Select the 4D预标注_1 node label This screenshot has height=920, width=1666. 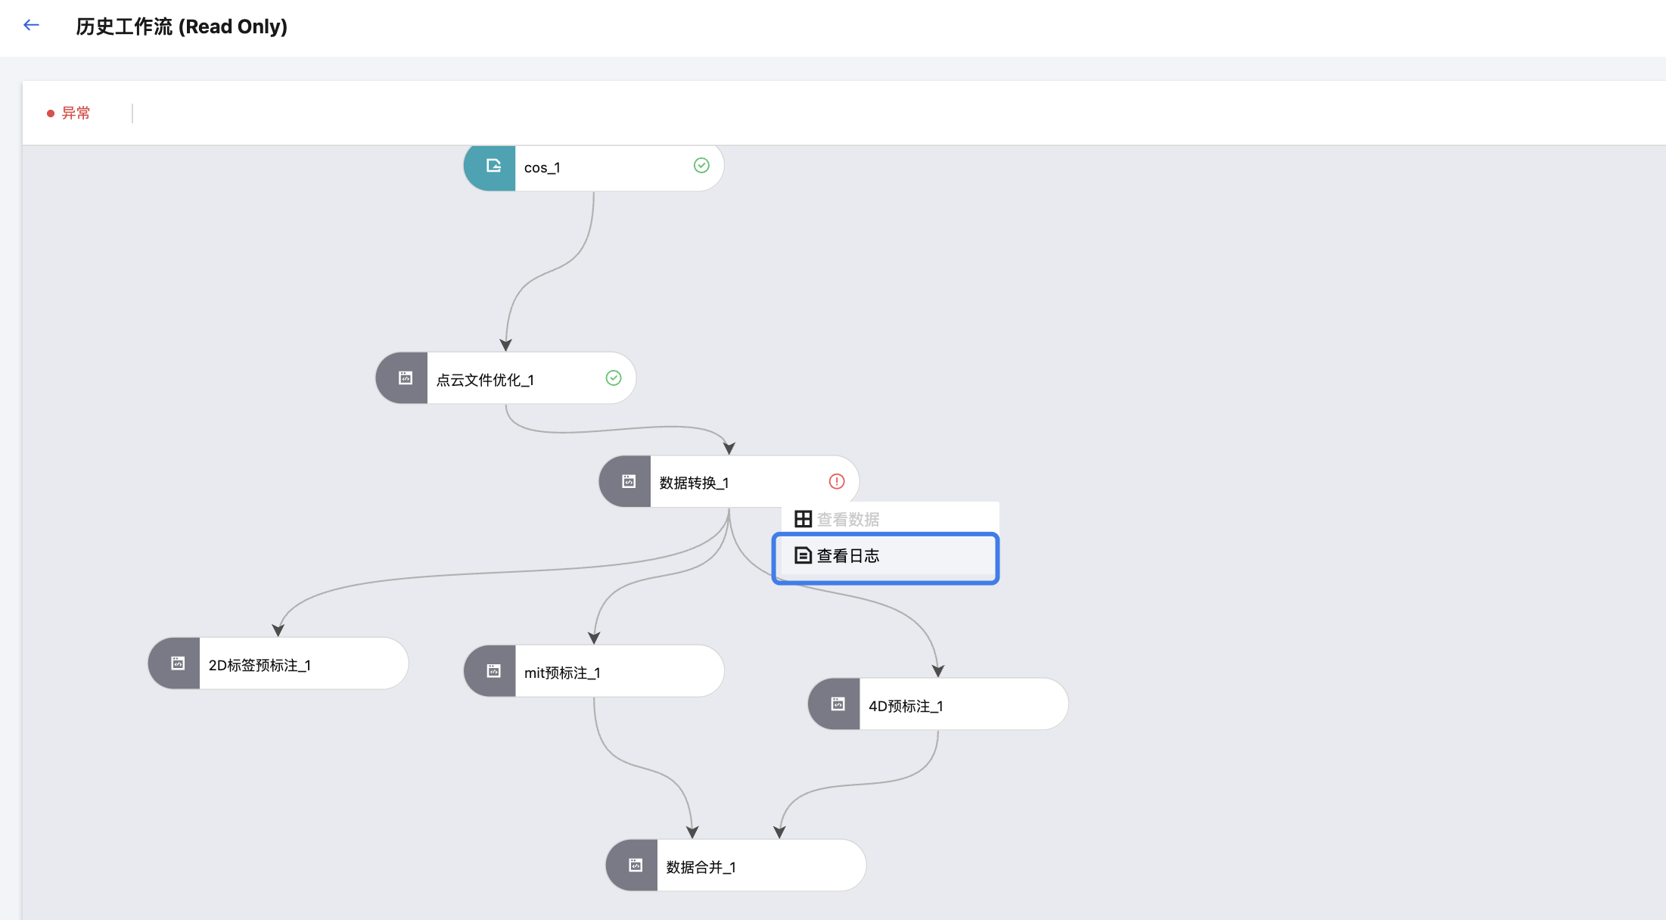click(x=906, y=706)
